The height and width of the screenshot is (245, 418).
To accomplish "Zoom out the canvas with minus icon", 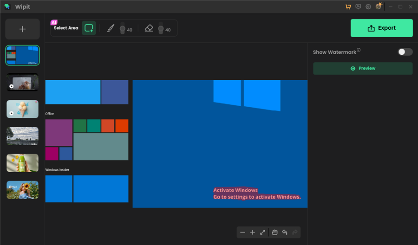I will click(x=242, y=232).
